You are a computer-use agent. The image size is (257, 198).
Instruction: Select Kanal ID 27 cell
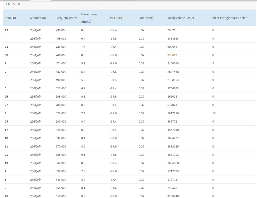(6, 105)
